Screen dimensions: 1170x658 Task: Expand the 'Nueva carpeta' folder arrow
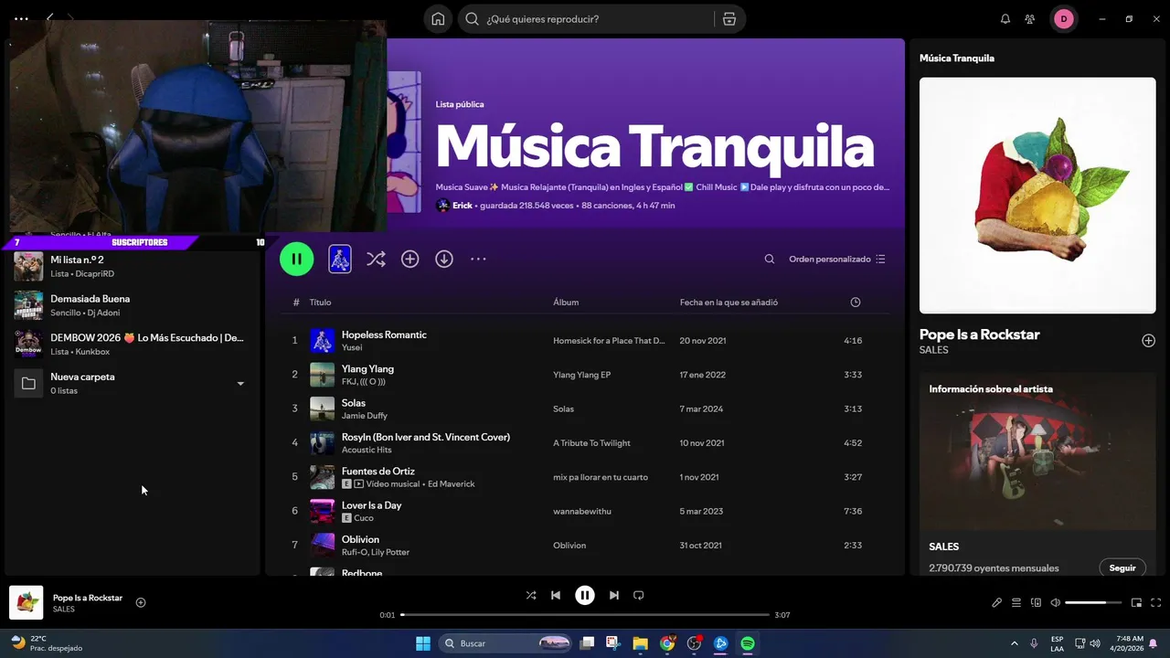click(x=240, y=384)
